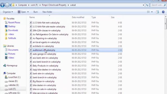The height and width of the screenshot is (94, 167).
Task: Expand the Open button dropdown arrow
Action: (x=28, y=12)
